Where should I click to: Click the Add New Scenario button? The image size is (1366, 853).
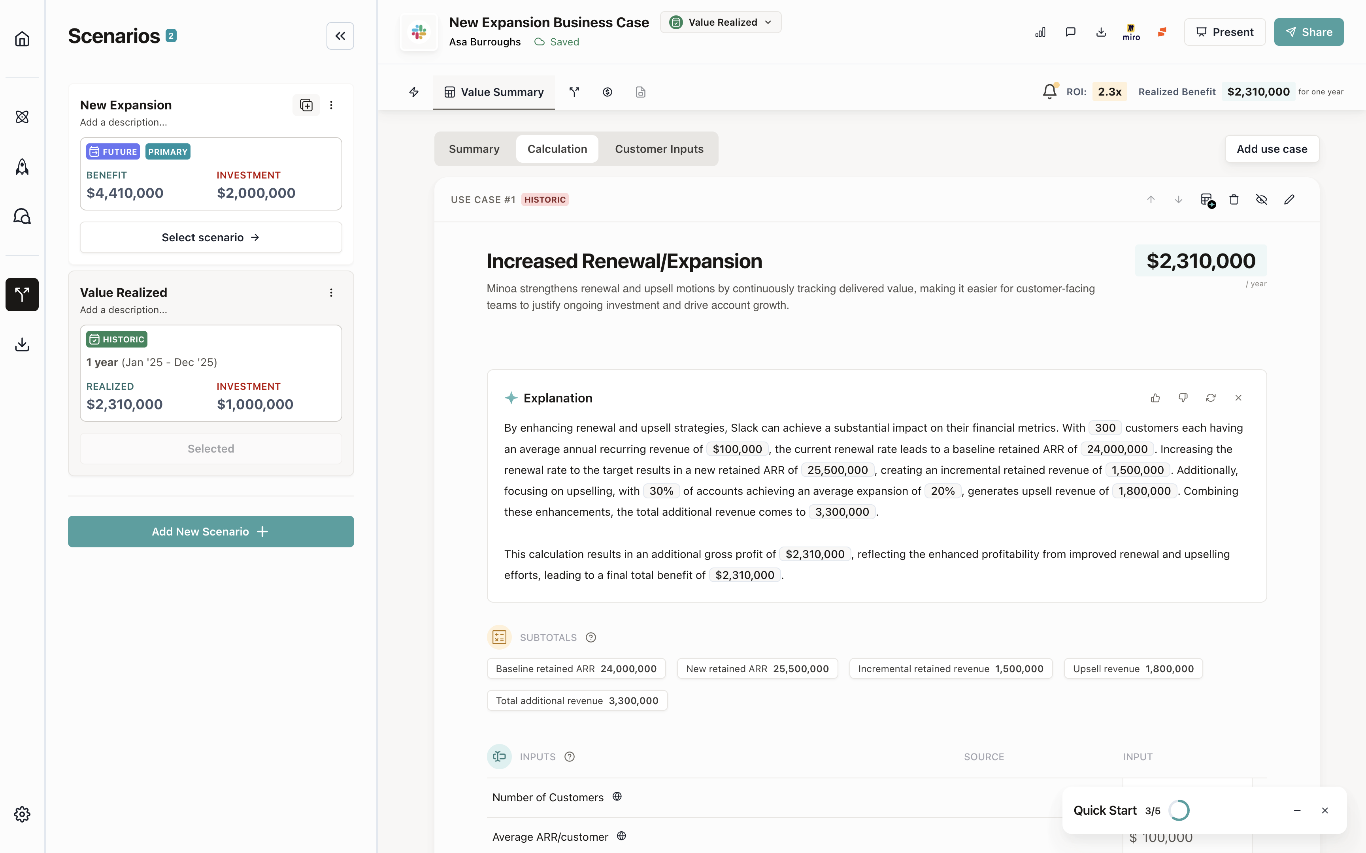[x=211, y=532]
